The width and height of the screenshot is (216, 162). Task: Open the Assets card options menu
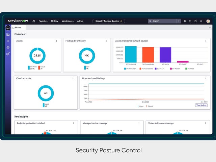coord(56,41)
